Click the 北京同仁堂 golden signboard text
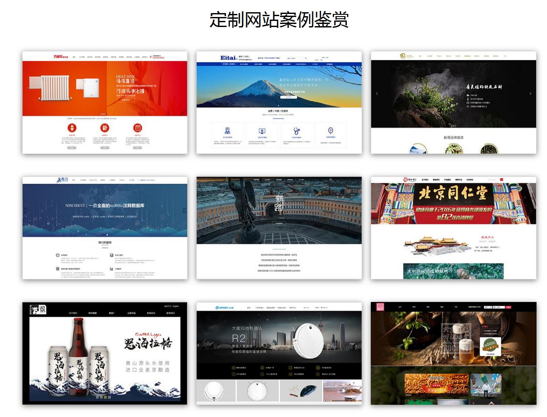 (453, 193)
